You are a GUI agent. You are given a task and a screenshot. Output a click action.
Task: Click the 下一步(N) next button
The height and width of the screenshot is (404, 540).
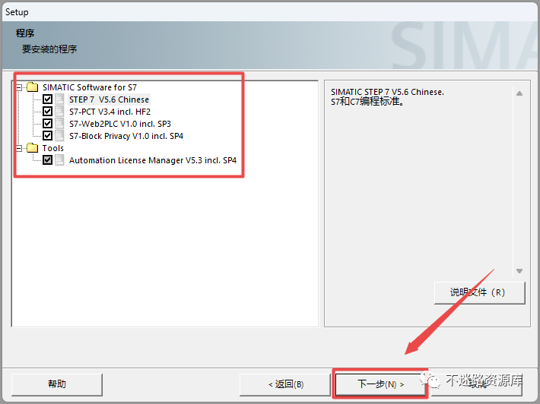point(380,384)
